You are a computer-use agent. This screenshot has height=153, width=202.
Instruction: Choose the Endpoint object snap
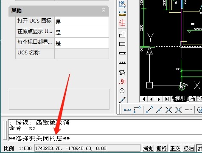click(x=149, y=110)
